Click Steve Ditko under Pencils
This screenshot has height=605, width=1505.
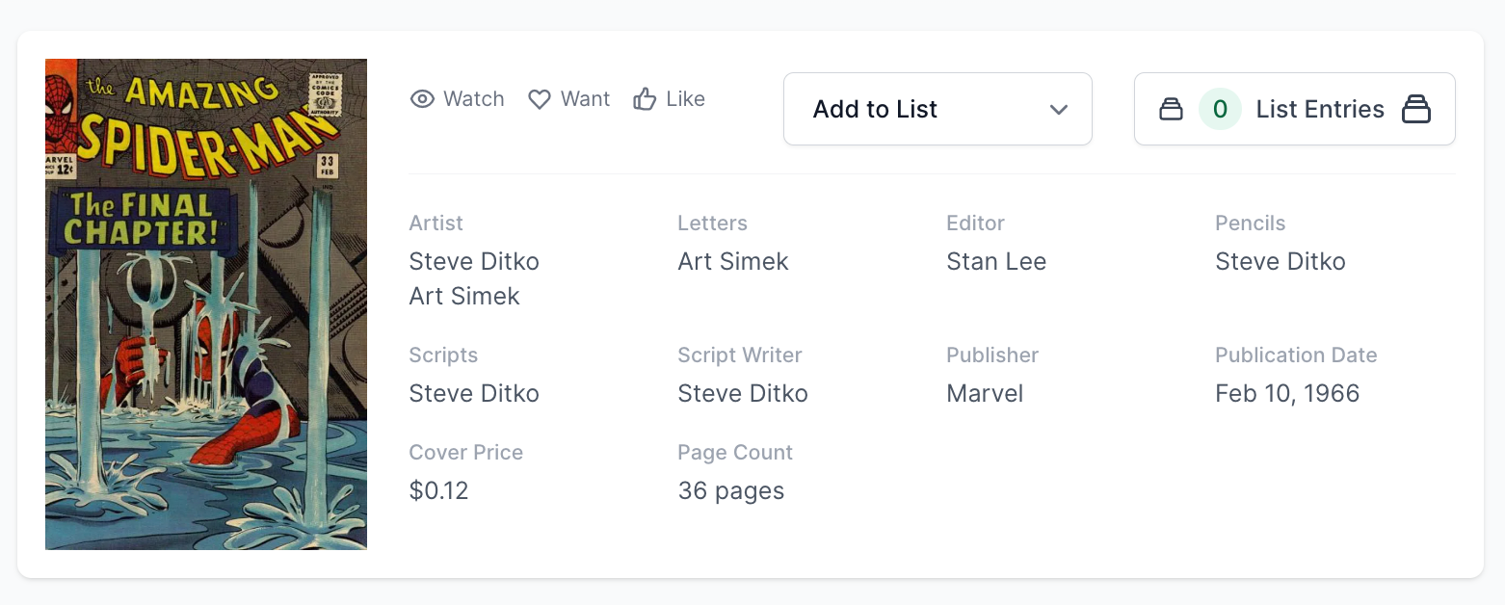coord(1281,262)
